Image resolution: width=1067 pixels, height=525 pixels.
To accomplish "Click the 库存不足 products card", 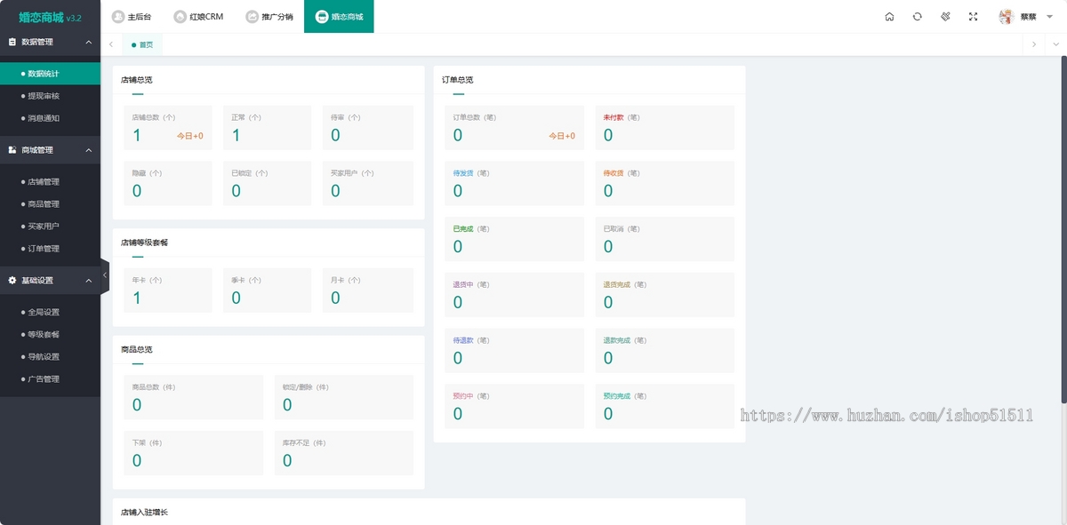I will point(344,453).
